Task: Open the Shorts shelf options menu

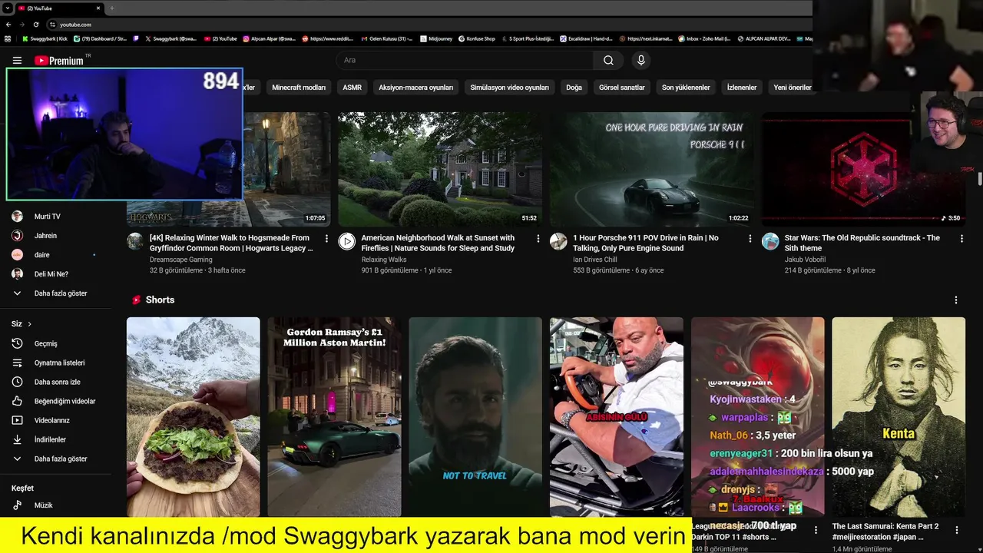Action: click(x=956, y=300)
